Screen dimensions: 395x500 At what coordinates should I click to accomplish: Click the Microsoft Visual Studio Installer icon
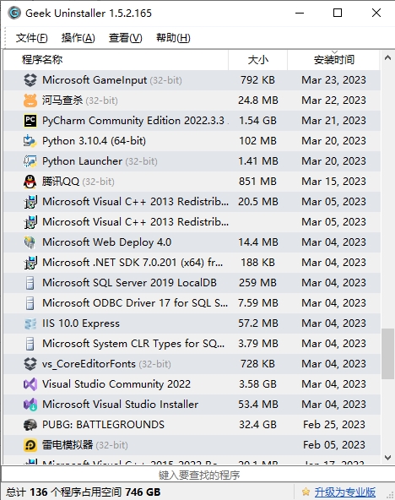point(30,405)
